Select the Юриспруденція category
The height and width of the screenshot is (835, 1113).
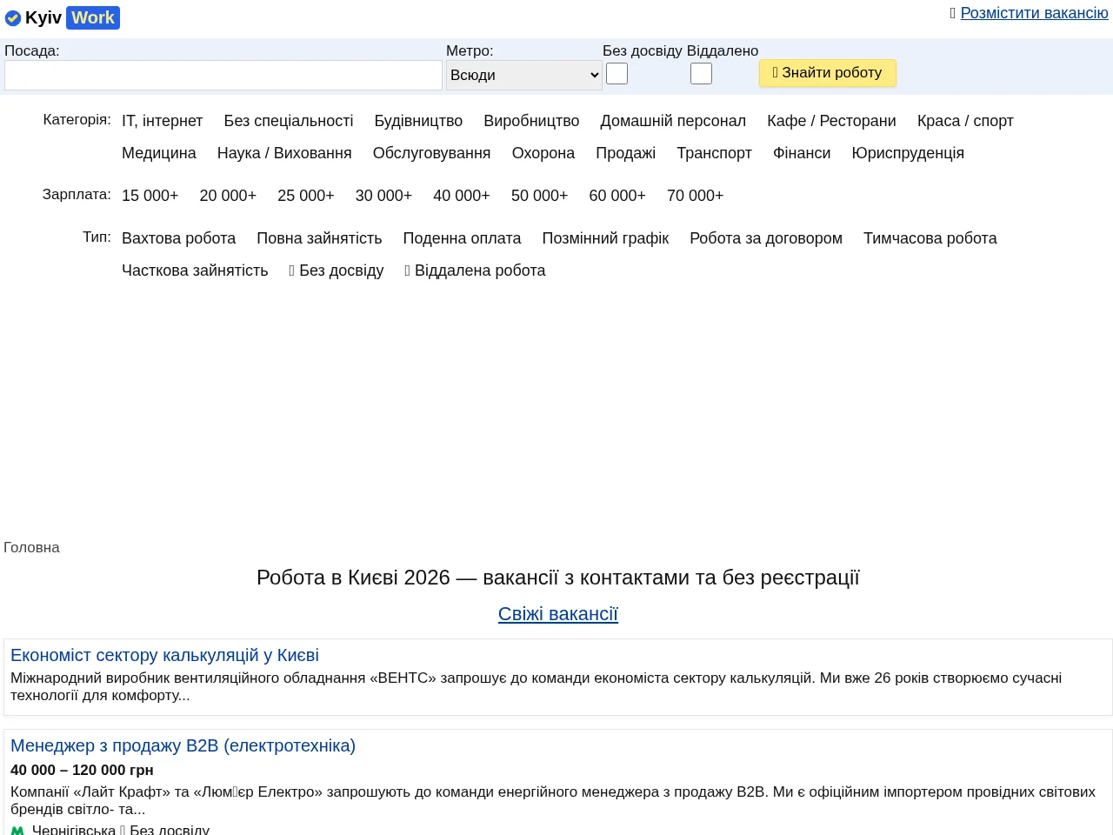coord(908,153)
